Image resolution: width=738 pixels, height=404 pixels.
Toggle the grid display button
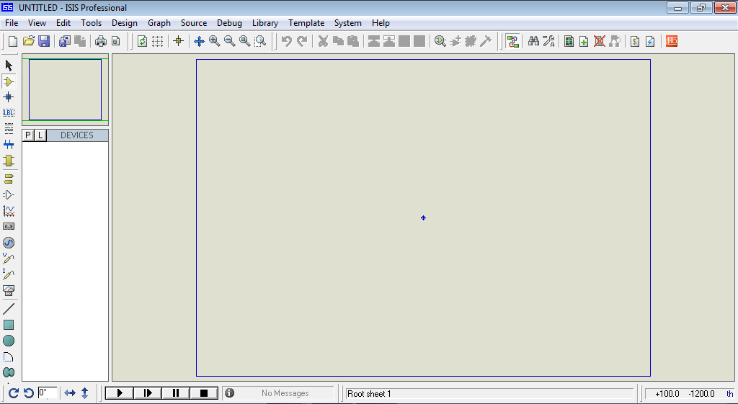pos(158,41)
